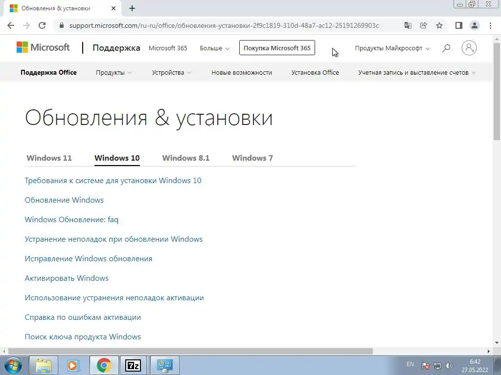Viewport: 501px width, 375px height.
Task: Click the Microsoft logo
Action: coord(43,47)
